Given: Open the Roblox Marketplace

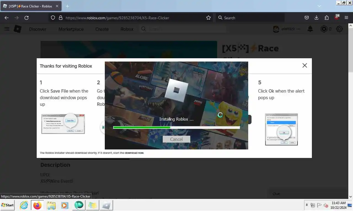Looking at the screenshot, I should coord(71,29).
